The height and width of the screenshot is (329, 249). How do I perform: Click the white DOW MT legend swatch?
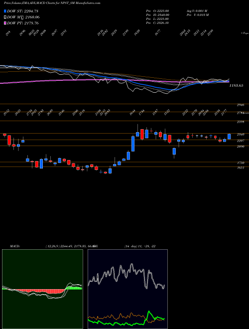[x=5, y=17]
